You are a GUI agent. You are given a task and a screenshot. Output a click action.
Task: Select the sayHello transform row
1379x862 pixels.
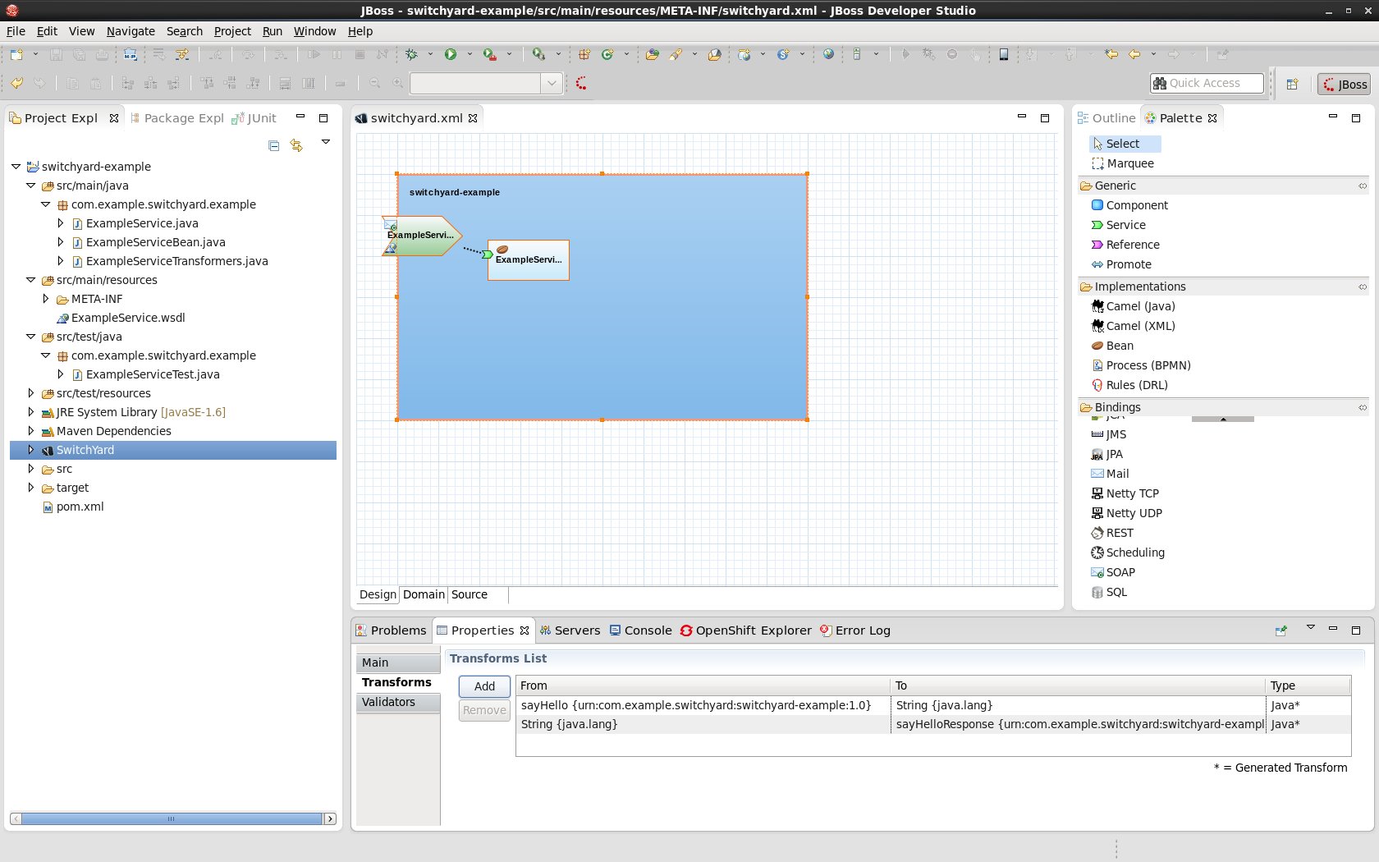point(933,705)
